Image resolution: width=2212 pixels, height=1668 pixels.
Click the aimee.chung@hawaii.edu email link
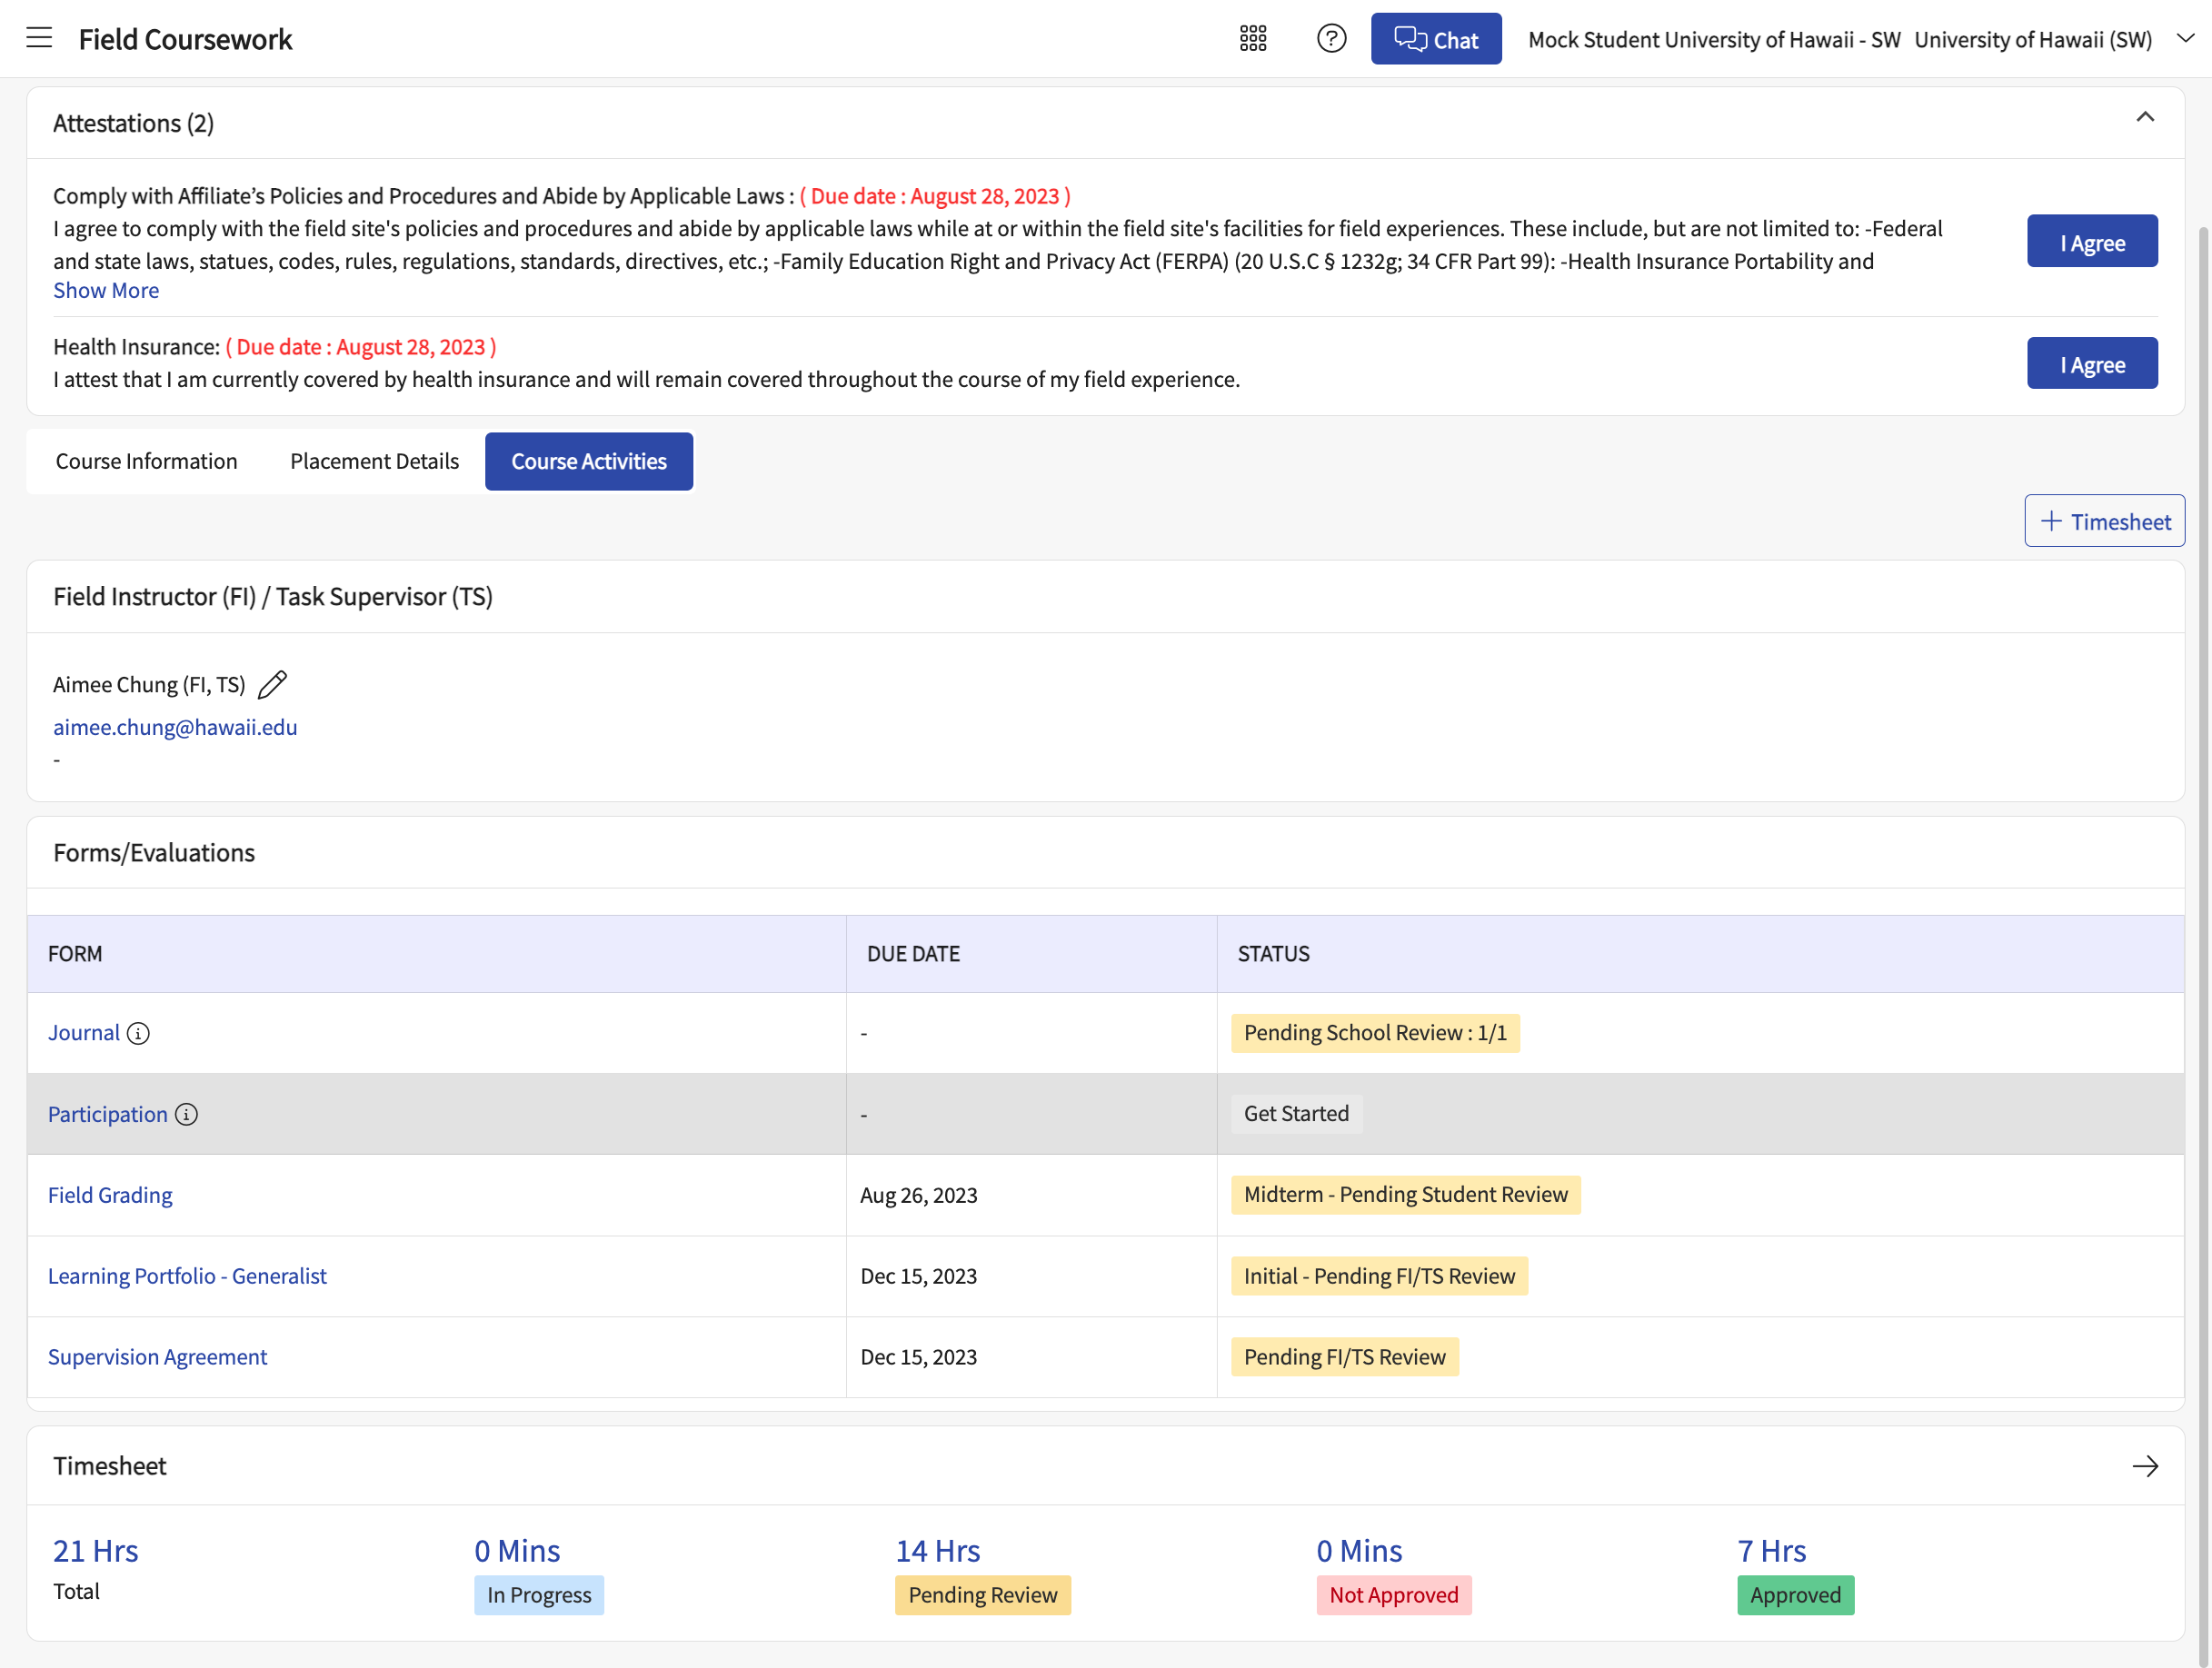pos(175,727)
